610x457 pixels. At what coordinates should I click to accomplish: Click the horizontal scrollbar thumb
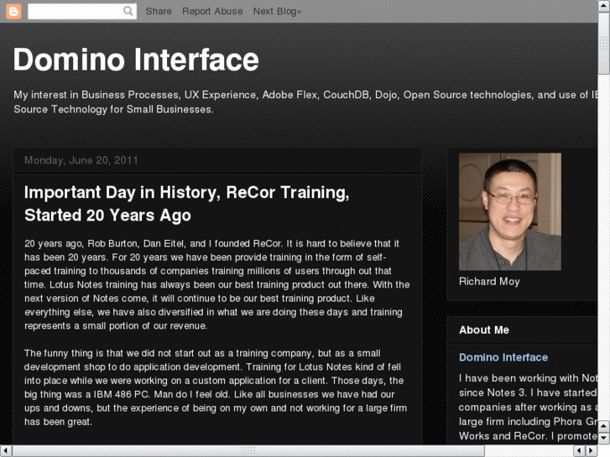[248, 451]
